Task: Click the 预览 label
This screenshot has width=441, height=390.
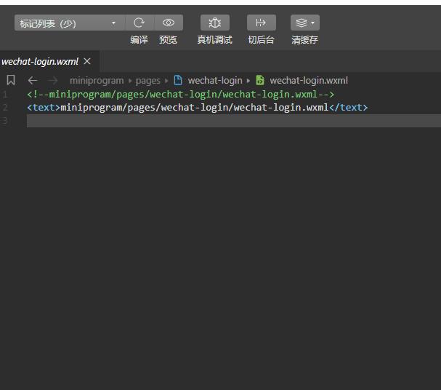Action: [168, 40]
